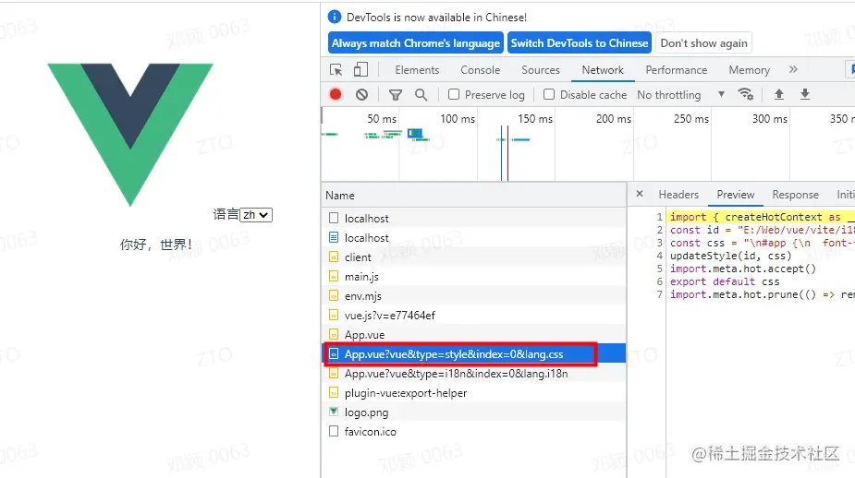
Task: Open the No throttling dropdown
Action: 680,95
